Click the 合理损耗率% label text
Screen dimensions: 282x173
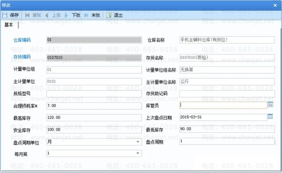pyautogui.click(x=25, y=106)
